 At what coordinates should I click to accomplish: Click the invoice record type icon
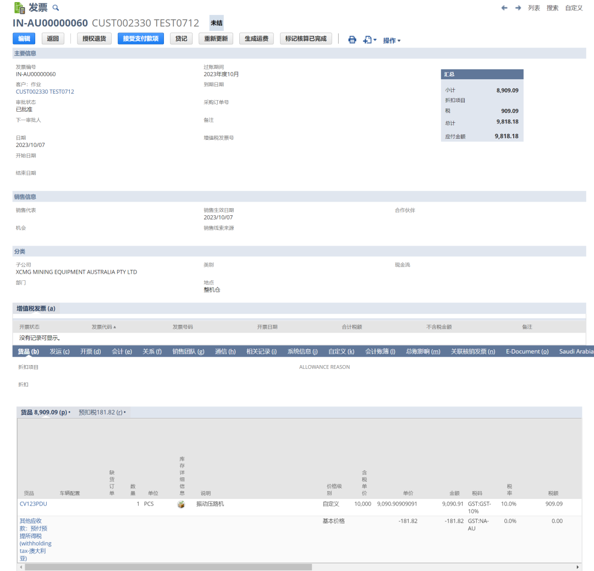tap(19, 8)
